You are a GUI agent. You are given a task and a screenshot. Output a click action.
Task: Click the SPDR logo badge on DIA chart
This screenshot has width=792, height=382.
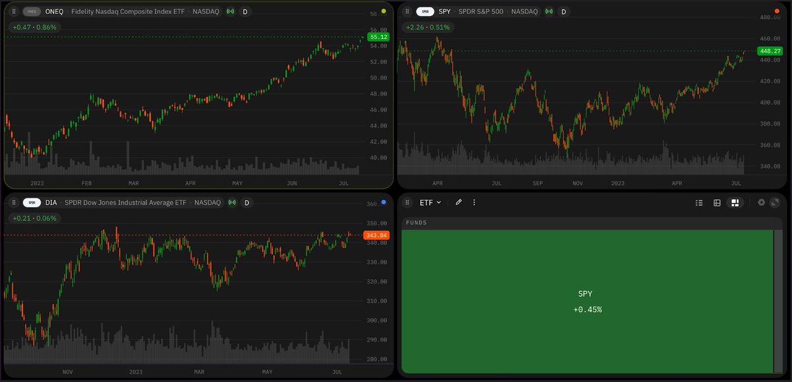32,203
